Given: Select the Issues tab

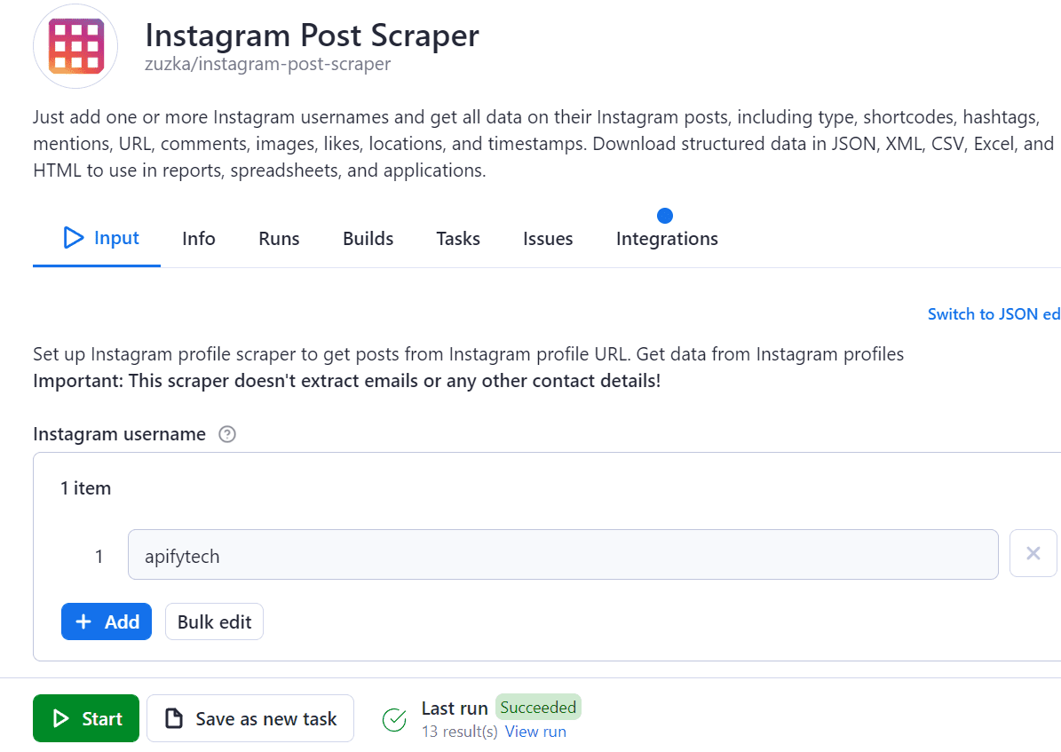Looking at the screenshot, I should click(547, 238).
